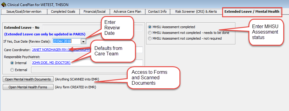This screenshot has width=289, height=111.
Task: Open Risk Screener (CRS) & Alerts tab
Action: pos(196,11)
